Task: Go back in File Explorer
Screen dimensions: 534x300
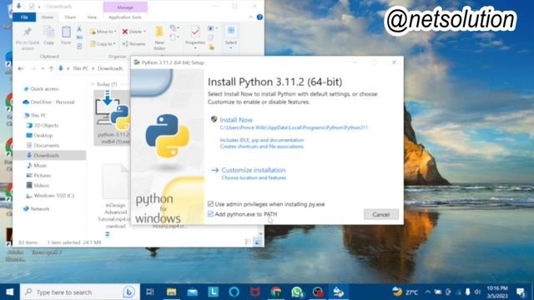Action: pos(21,68)
